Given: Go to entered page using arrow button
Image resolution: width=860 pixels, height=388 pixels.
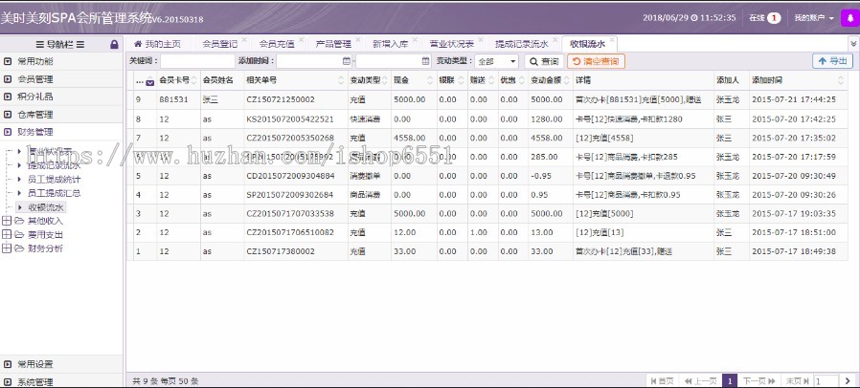Looking at the screenshot, I should point(848,381).
